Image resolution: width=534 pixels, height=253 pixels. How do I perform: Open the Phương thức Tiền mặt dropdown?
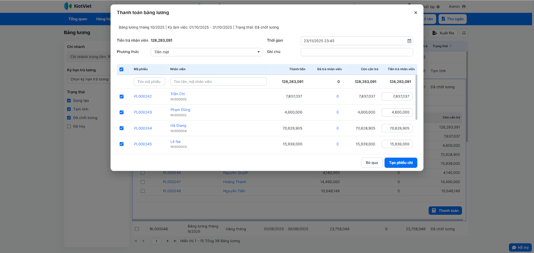(x=207, y=52)
